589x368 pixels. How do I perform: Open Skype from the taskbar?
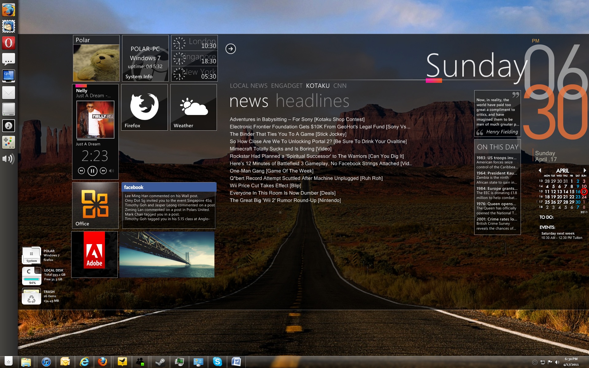coord(218,362)
